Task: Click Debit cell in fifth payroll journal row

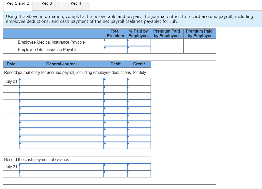Action: pyautogui.click(x=116, y=110)
